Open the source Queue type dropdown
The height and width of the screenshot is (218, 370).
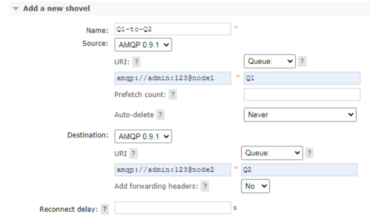point(269,61)
